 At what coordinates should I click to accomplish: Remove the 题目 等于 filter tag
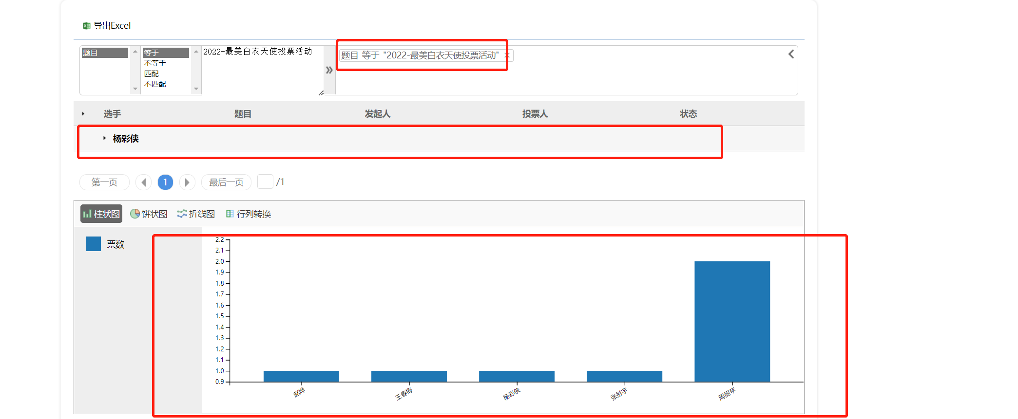coord(507,55)
